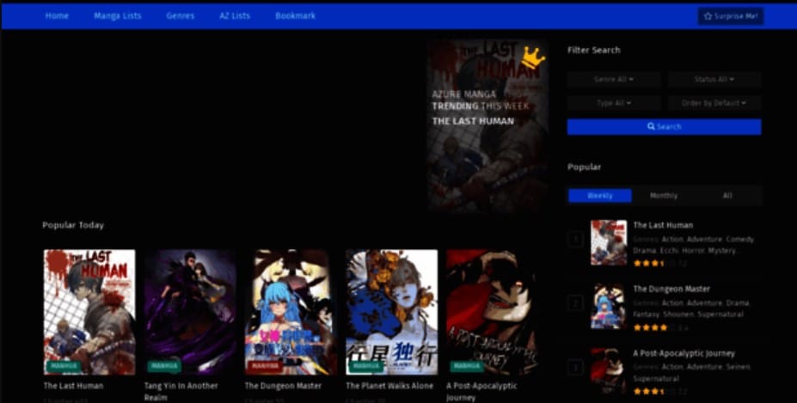Open The Planet Walks Alone cover
797x403 pixels.
pos(391,312)
